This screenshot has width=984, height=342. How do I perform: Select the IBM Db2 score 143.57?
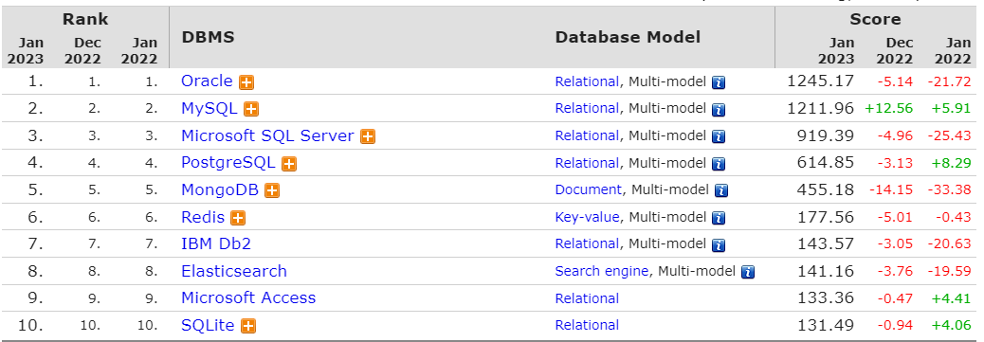click(x=826, y=244)
